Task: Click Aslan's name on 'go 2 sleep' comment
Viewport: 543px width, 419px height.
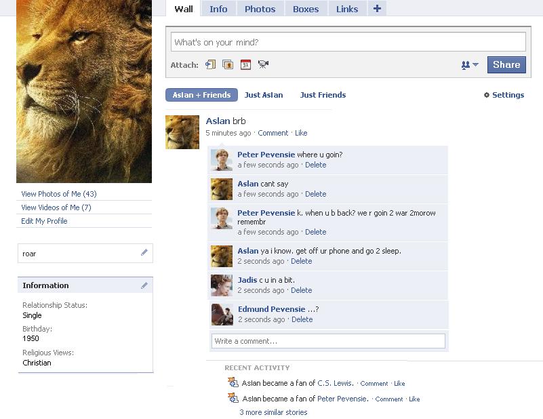Action: [248, 251]
